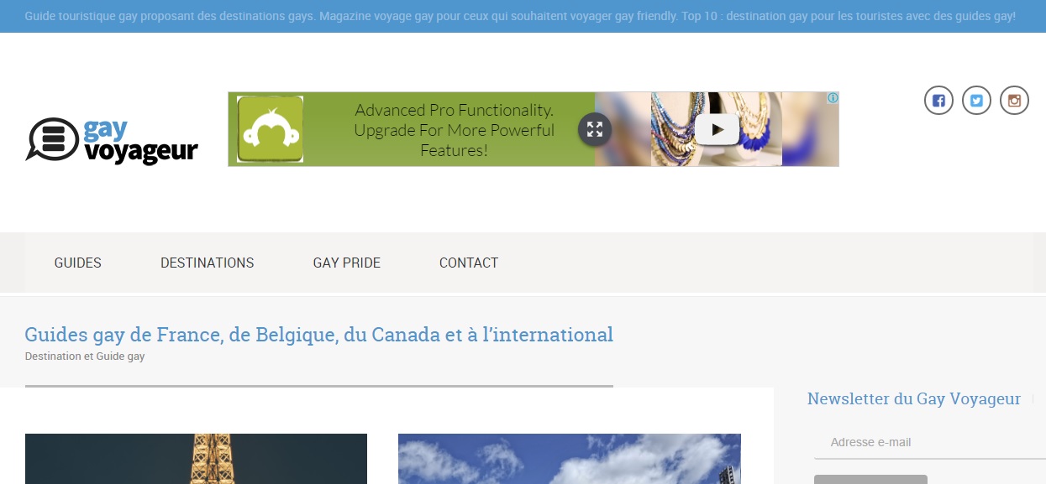This screenshot has height=484, width=1046.
Task: Click the "Newsletter du Gay Voyageur" heading
Action: pos(914,398)
